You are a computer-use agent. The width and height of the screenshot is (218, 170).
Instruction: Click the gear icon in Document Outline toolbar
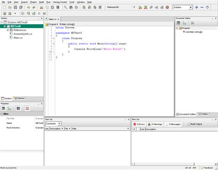[192, 23]
